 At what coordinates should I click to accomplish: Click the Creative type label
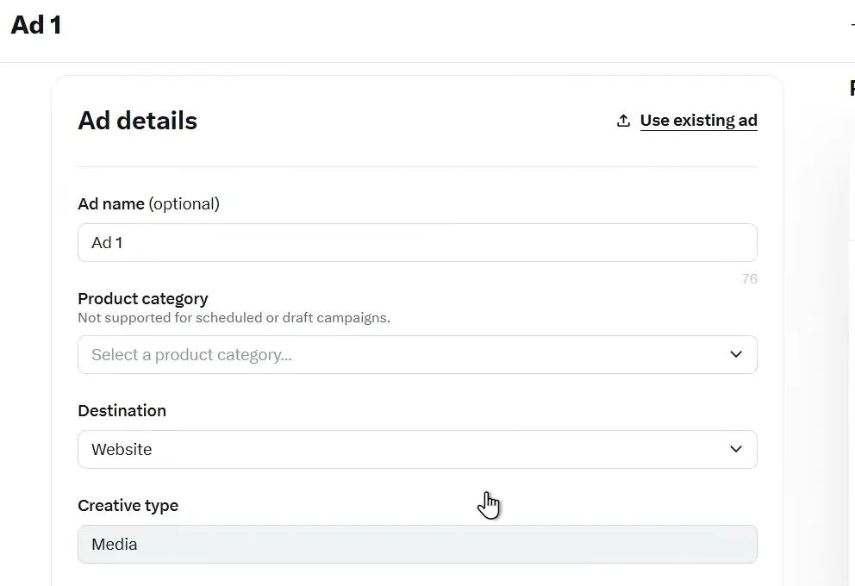pos(128,506)
